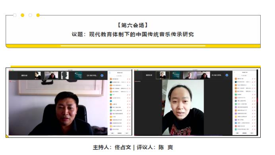Click bottom-right button in right participant panel
The image size is (275, 155).
(252, 133)
